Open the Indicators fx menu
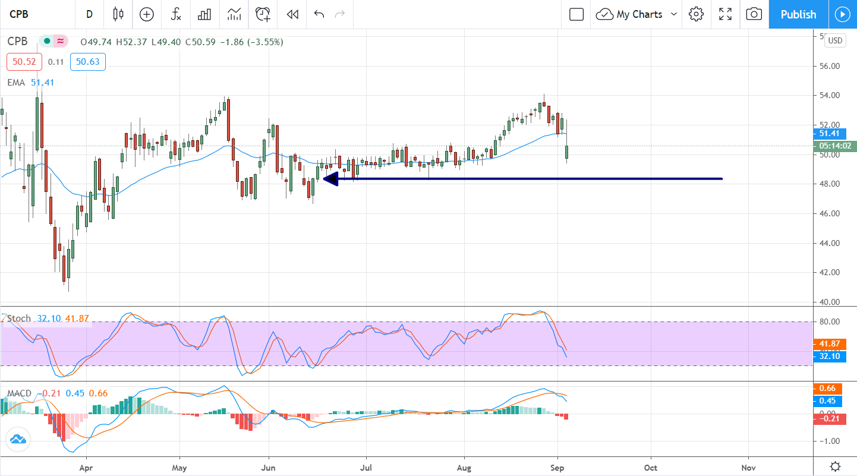The height and width of the screenshot is (476, 857). pyautogui.click(x=175, y=14)
